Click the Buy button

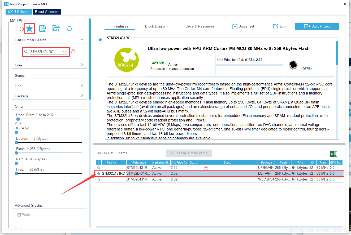[280, 26]
